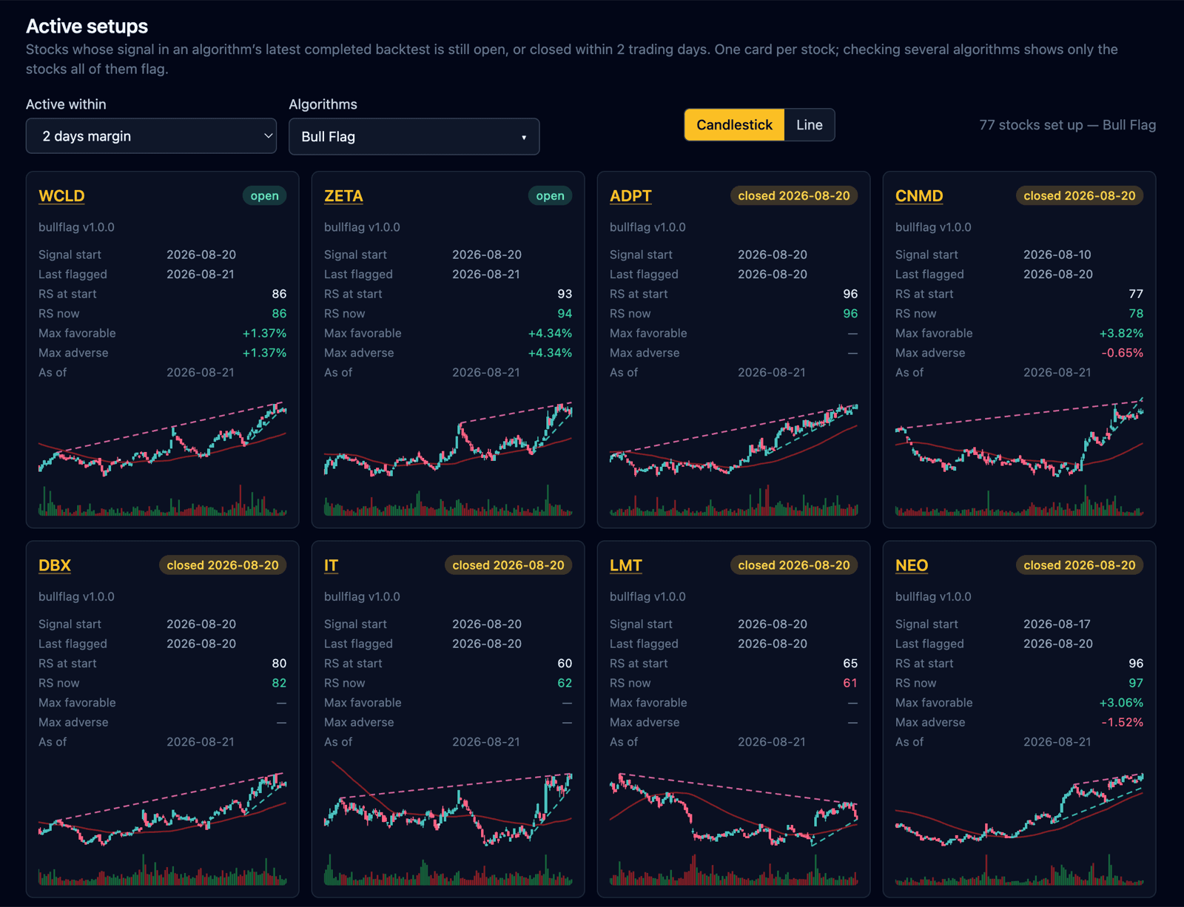Click the 'open' status badge on ZETA
The height and width of the screenshot is (907, 1184).
(550, 196)
